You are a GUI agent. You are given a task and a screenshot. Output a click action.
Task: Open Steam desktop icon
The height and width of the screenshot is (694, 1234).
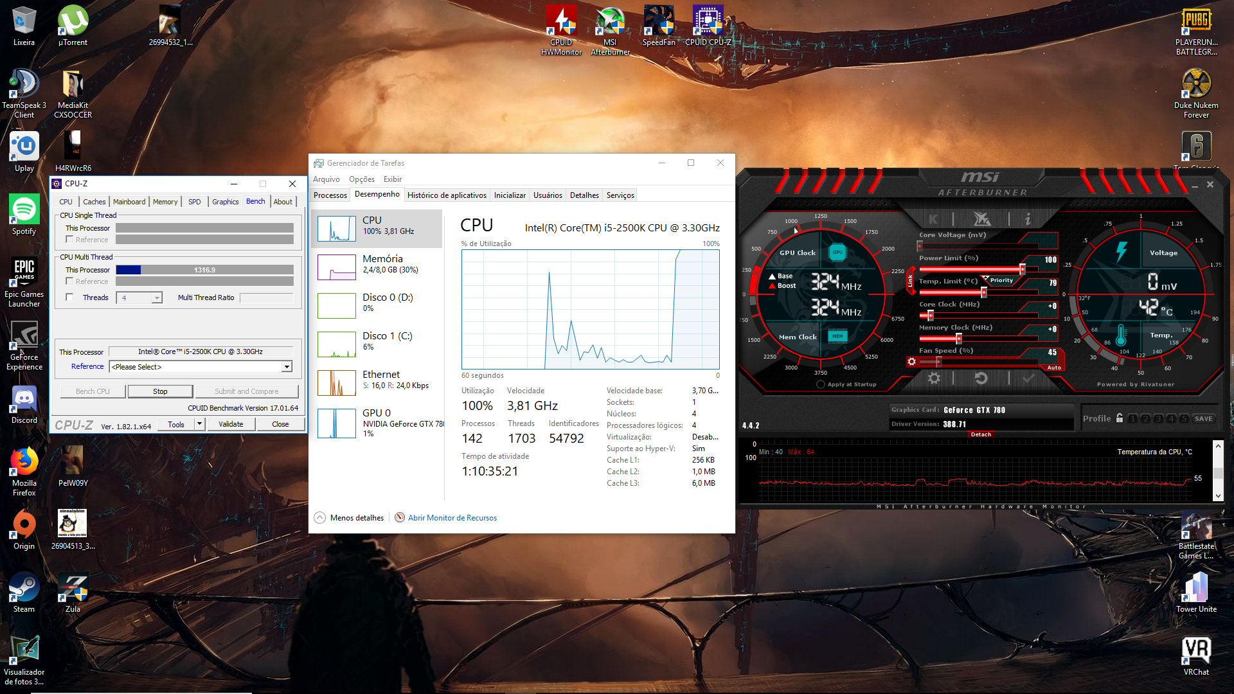point(24,592)
